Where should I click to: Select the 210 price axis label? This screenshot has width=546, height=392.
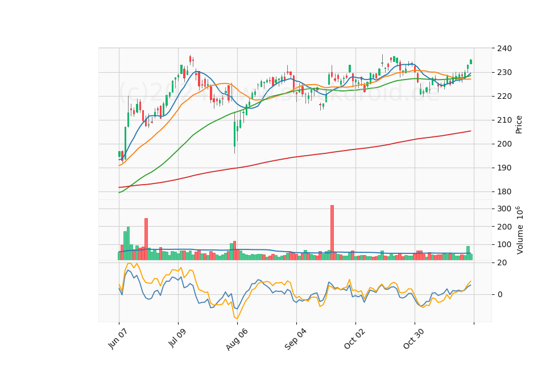click(504, 120)
